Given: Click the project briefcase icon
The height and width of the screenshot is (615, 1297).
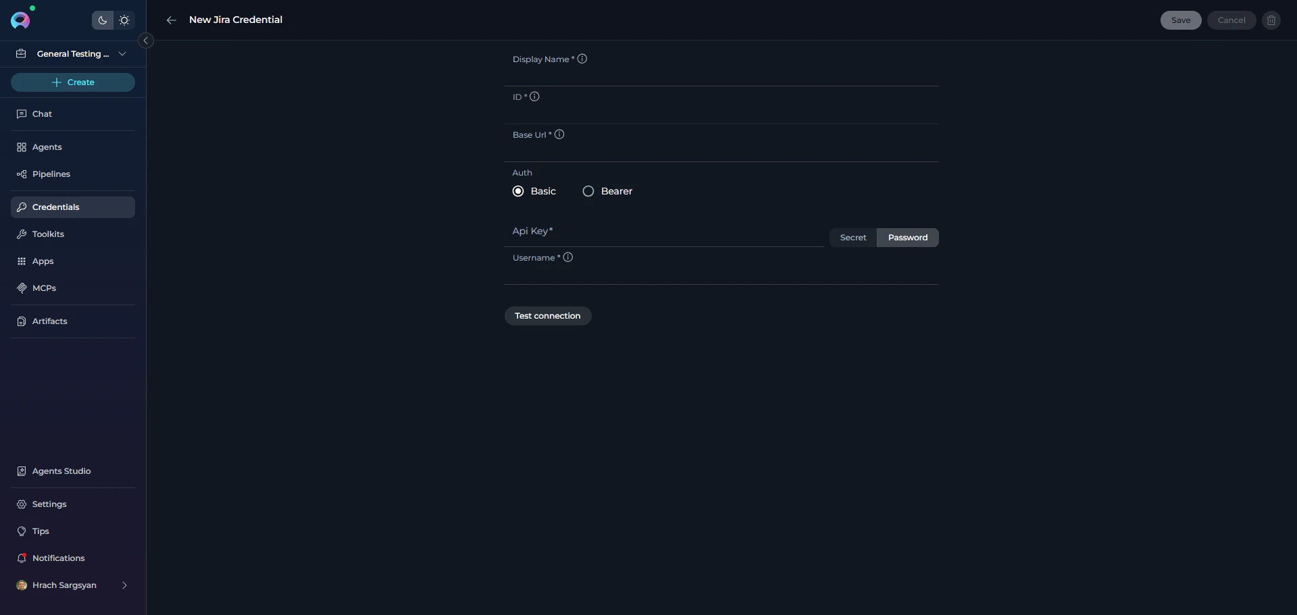Looking at the screenshot, I should coord(21,54).
